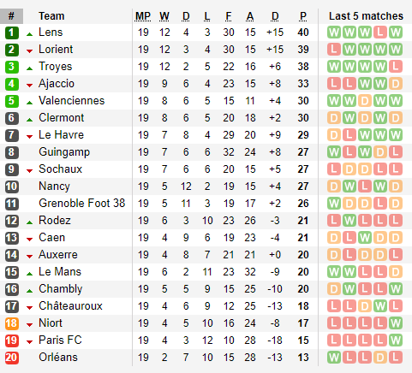The width and height of the screenshot is (412, 373).
Task: Open the Paris FC team link
Action: coord(60,340)
